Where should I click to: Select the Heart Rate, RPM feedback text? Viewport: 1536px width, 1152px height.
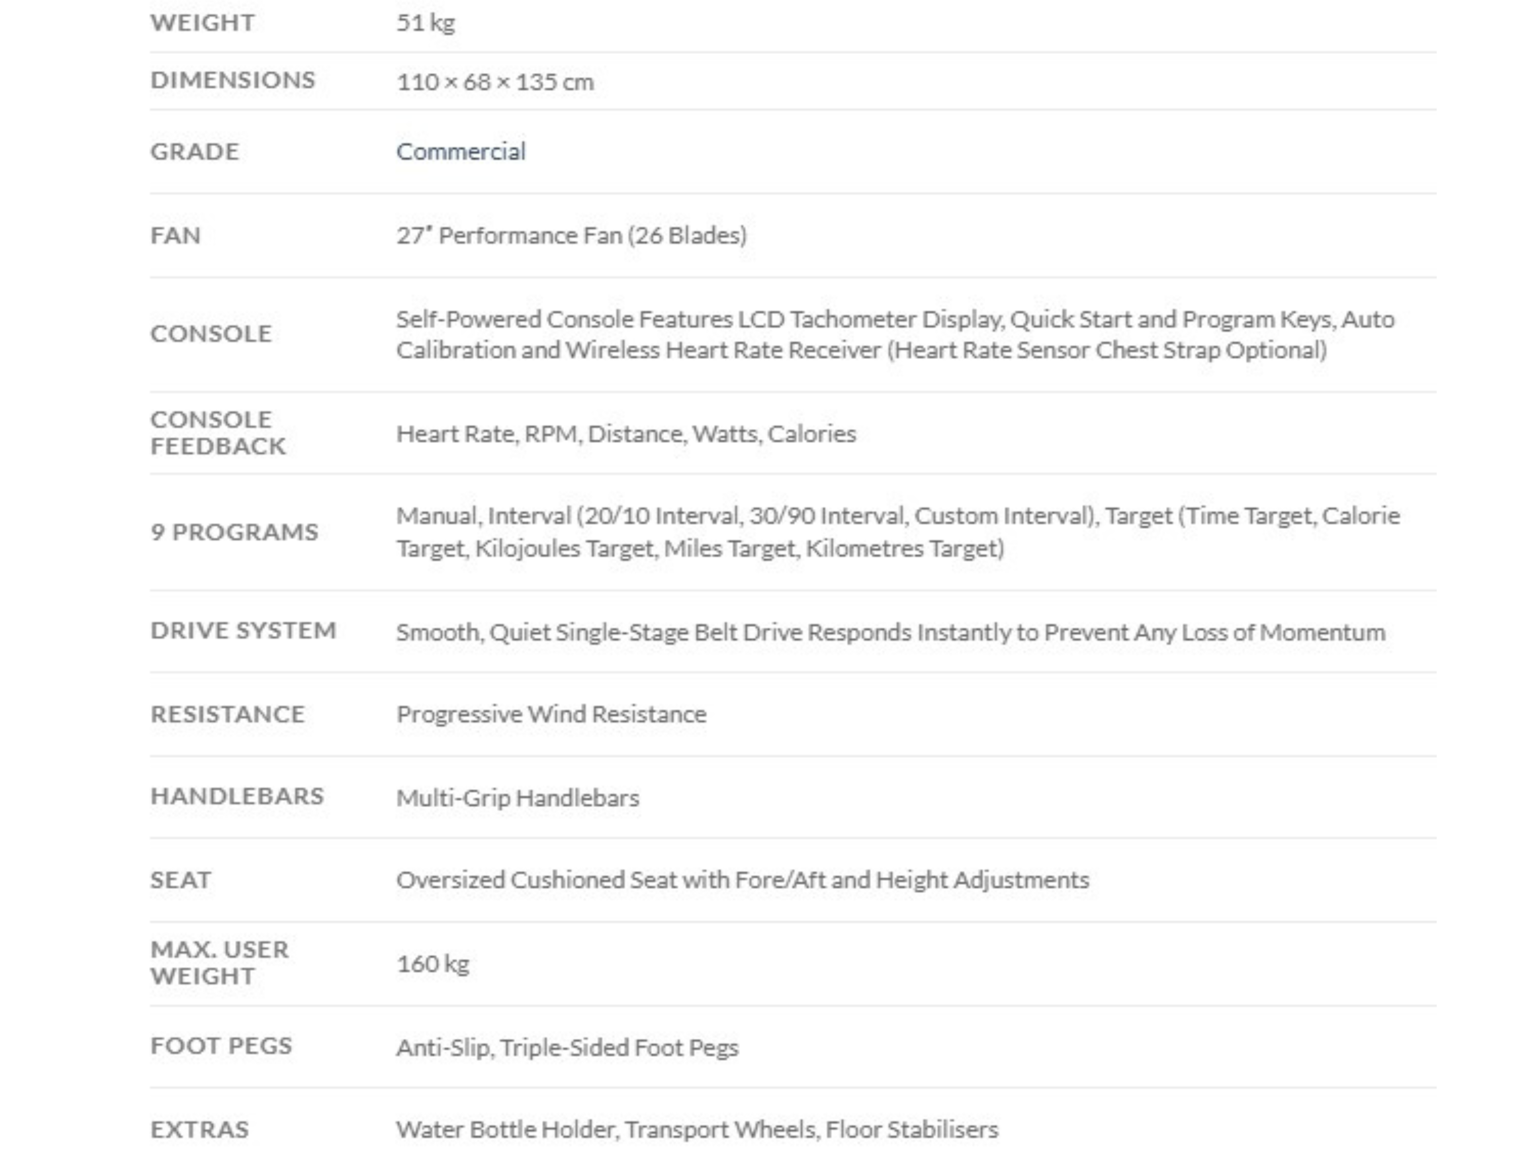point(626,433)
